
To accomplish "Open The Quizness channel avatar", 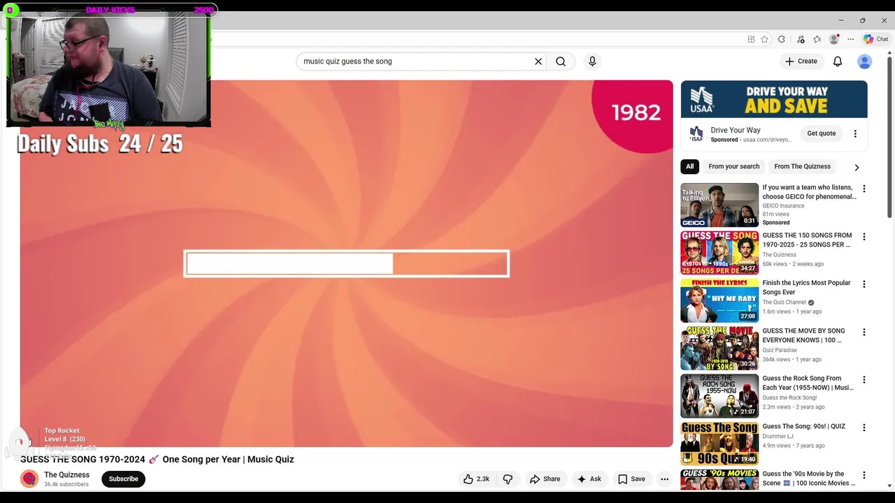I will pos(29,479).
